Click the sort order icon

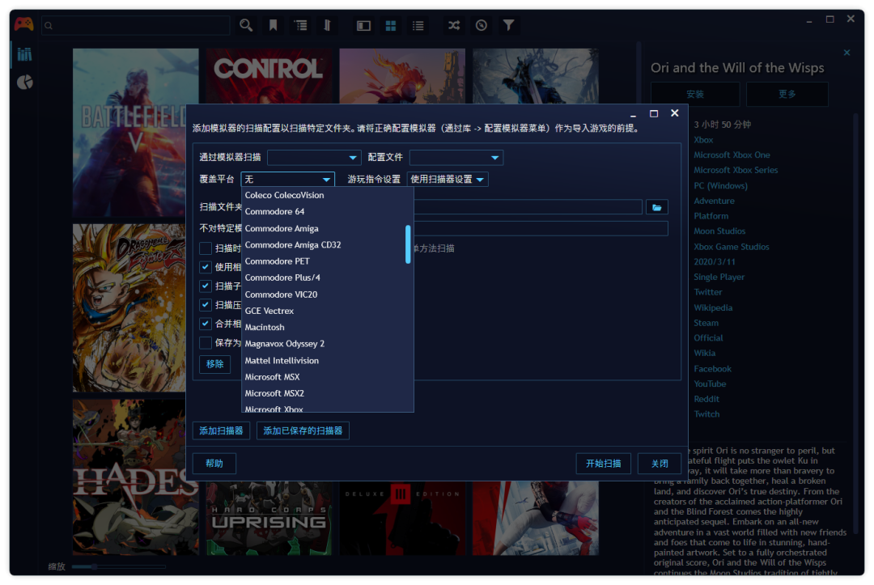tap(327, 25)
